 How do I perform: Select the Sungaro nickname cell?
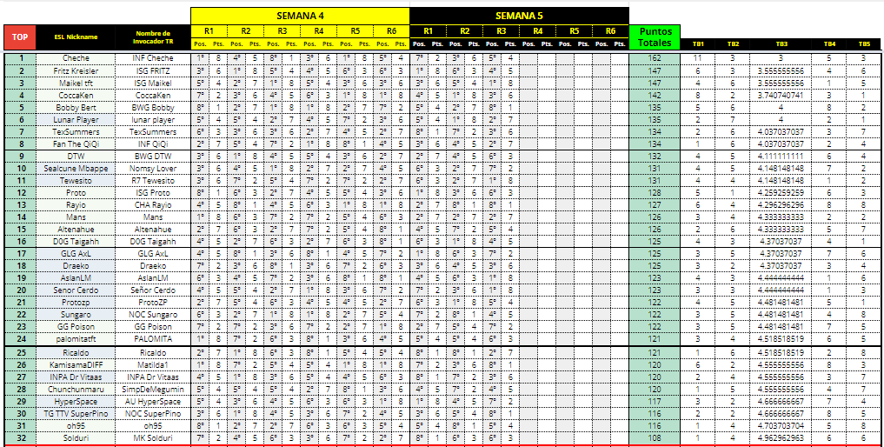[x=76, y=314]
